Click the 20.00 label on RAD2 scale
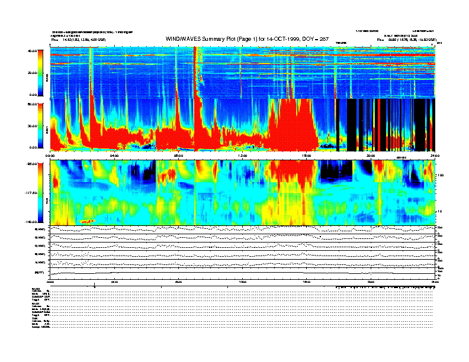469x362 pixels. pos(32,73)
